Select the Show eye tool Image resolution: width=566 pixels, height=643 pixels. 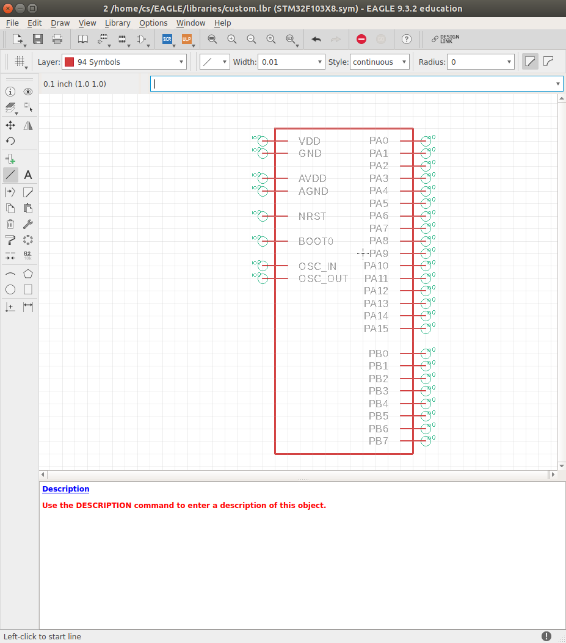(28, 92)
